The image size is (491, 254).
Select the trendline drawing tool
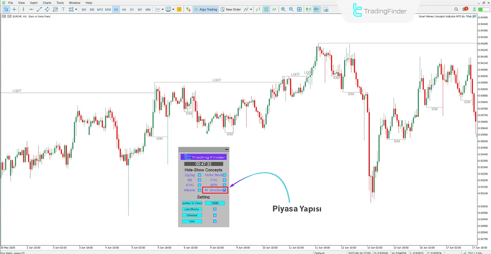tap(39, 9)
